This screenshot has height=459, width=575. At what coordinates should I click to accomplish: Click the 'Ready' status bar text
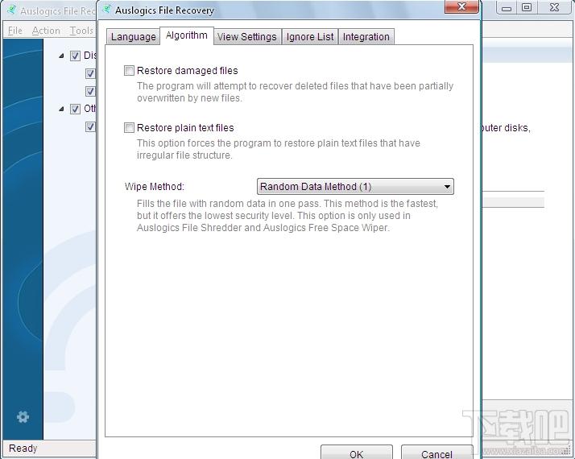[x=23, y=448]
